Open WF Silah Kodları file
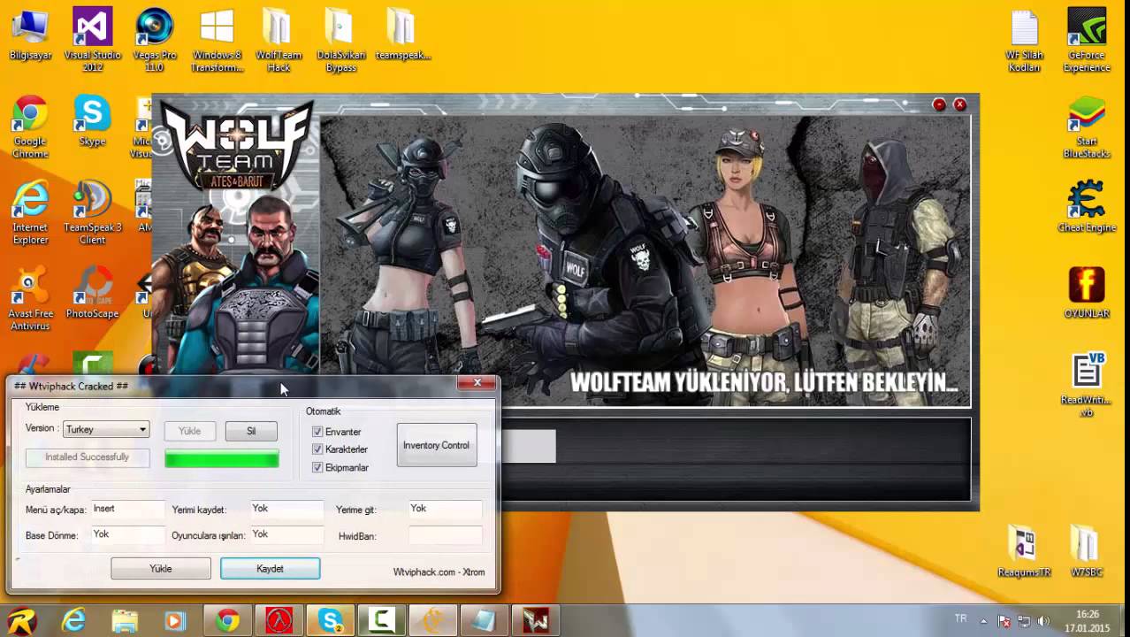The width and height of the screenshot is (1130, 637). pos(1024,40)
